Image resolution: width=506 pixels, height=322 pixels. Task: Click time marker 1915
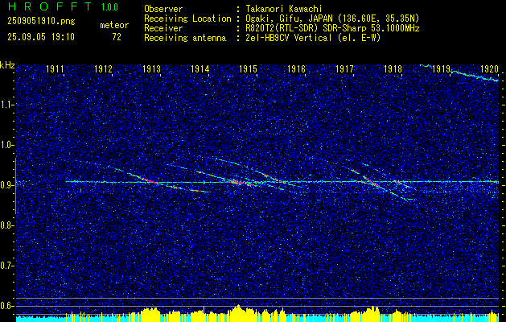[248, 68]
